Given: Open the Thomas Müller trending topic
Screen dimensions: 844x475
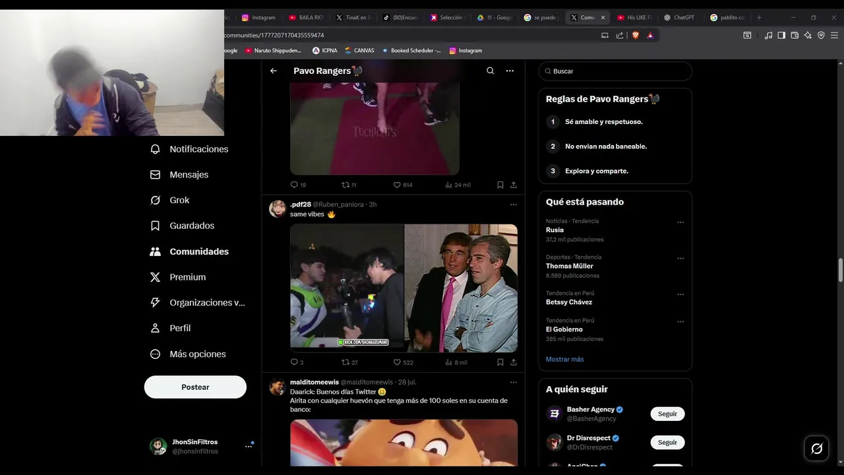Looking at the screenshot, I should click(570, 266).
